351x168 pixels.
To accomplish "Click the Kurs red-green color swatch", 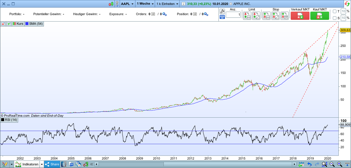I will click(x=14, y=24).
